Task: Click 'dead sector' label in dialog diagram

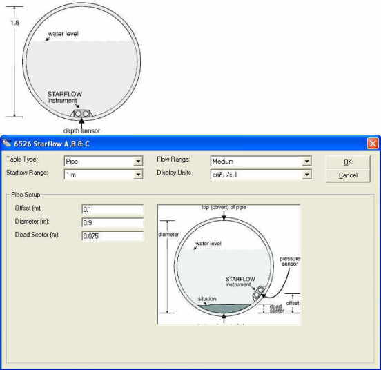Action: [277, 309]
